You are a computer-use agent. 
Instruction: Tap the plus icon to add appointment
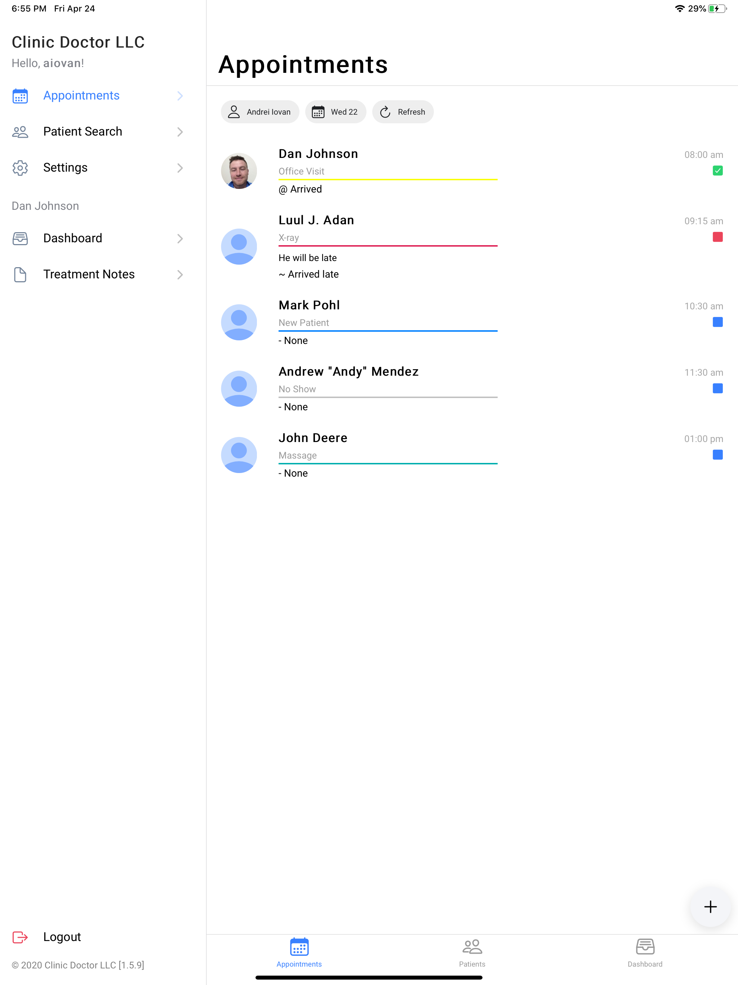[710, 907]
